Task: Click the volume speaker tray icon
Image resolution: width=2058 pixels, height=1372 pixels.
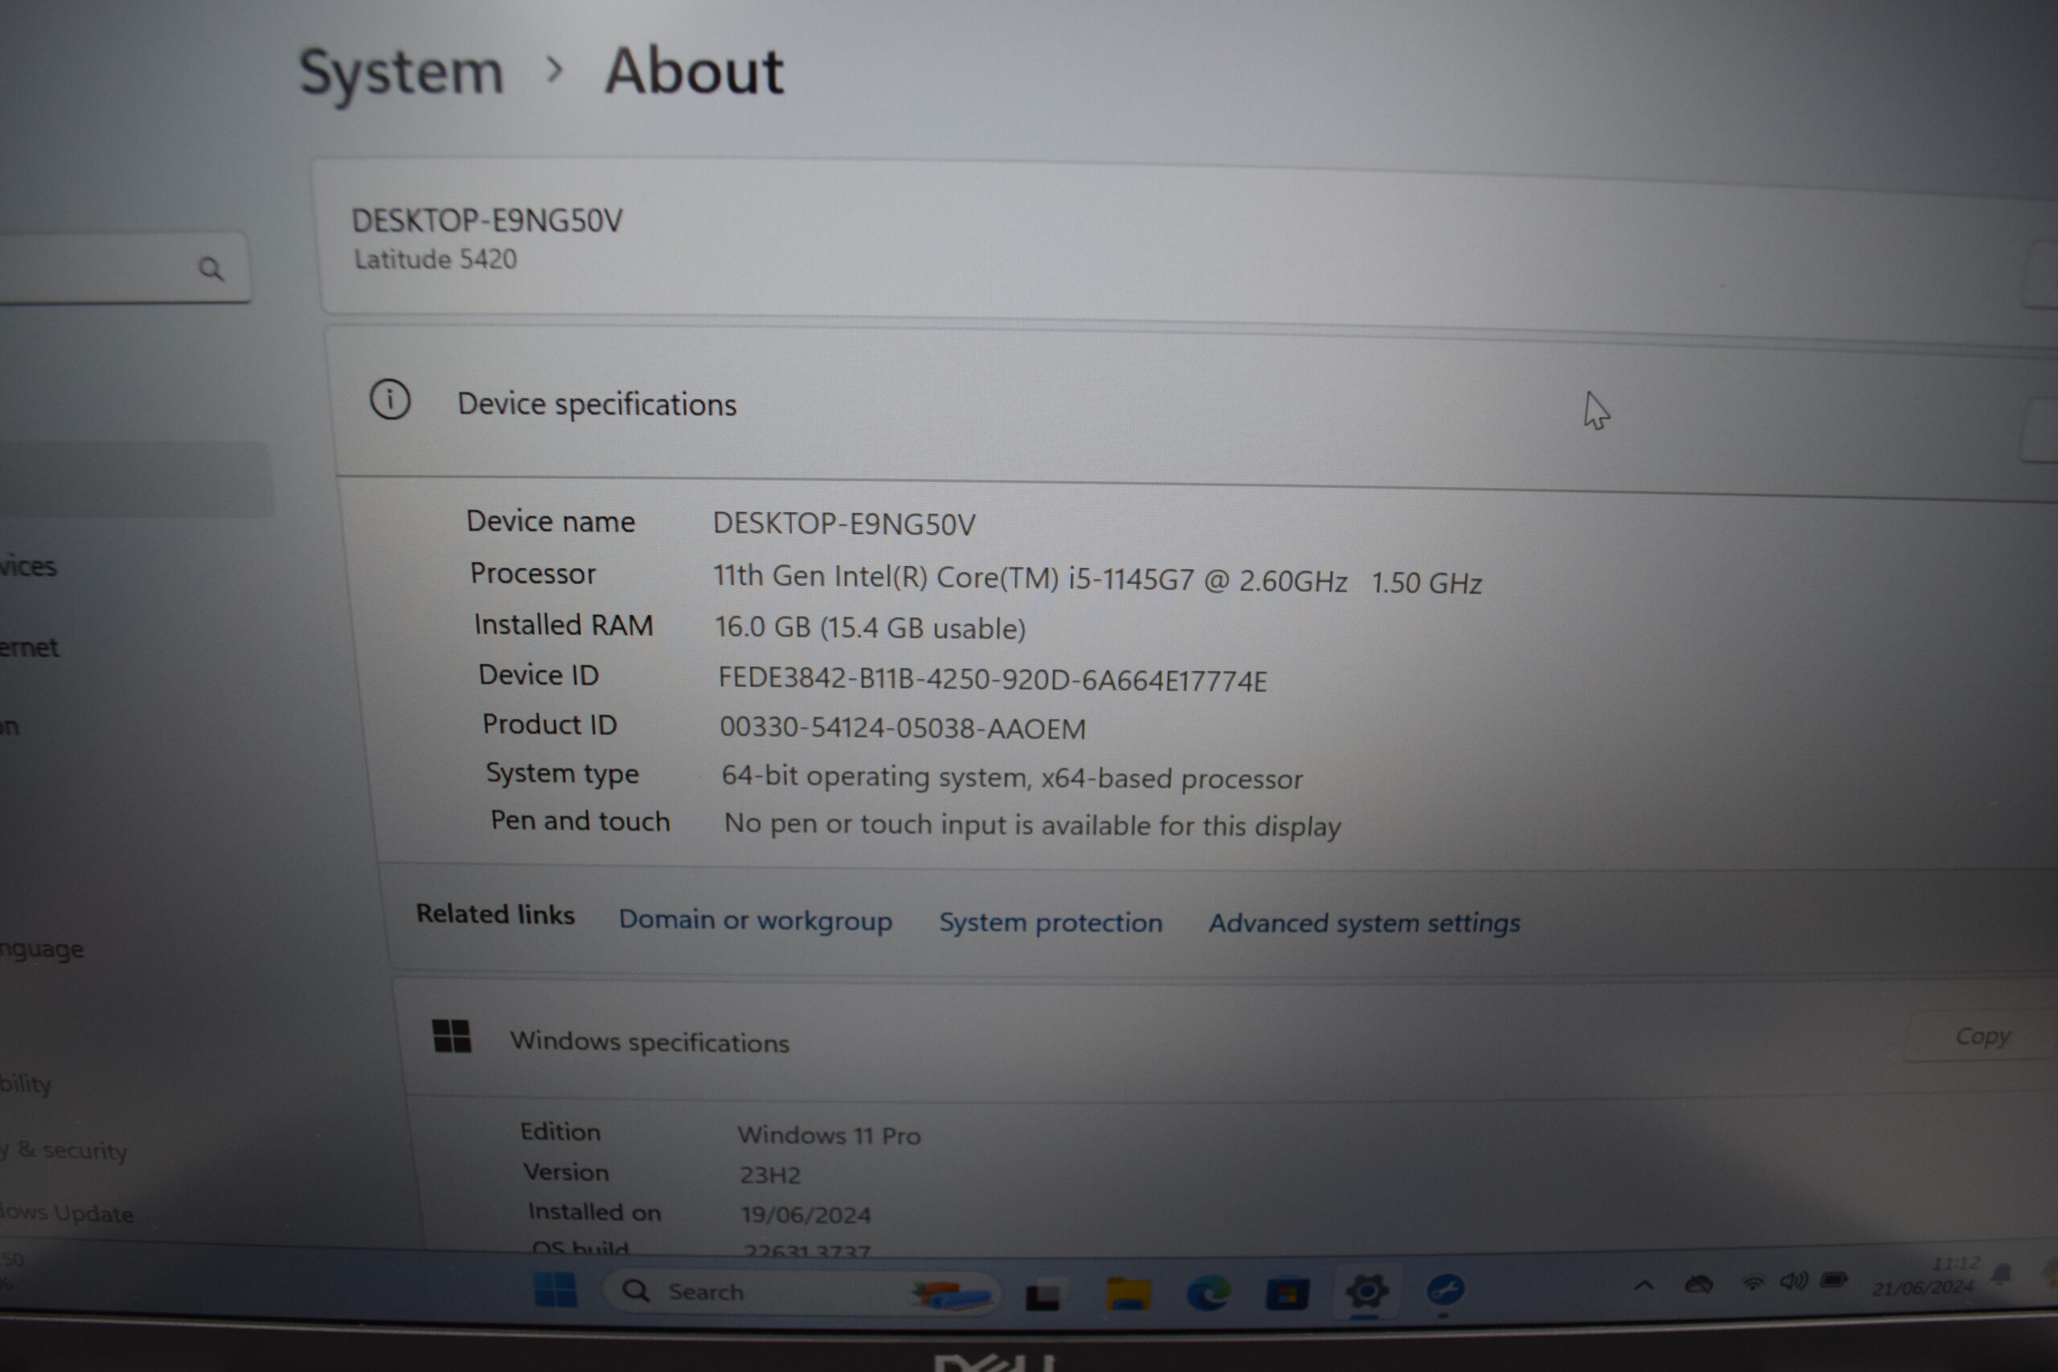Action: tap(1793, 1282)
